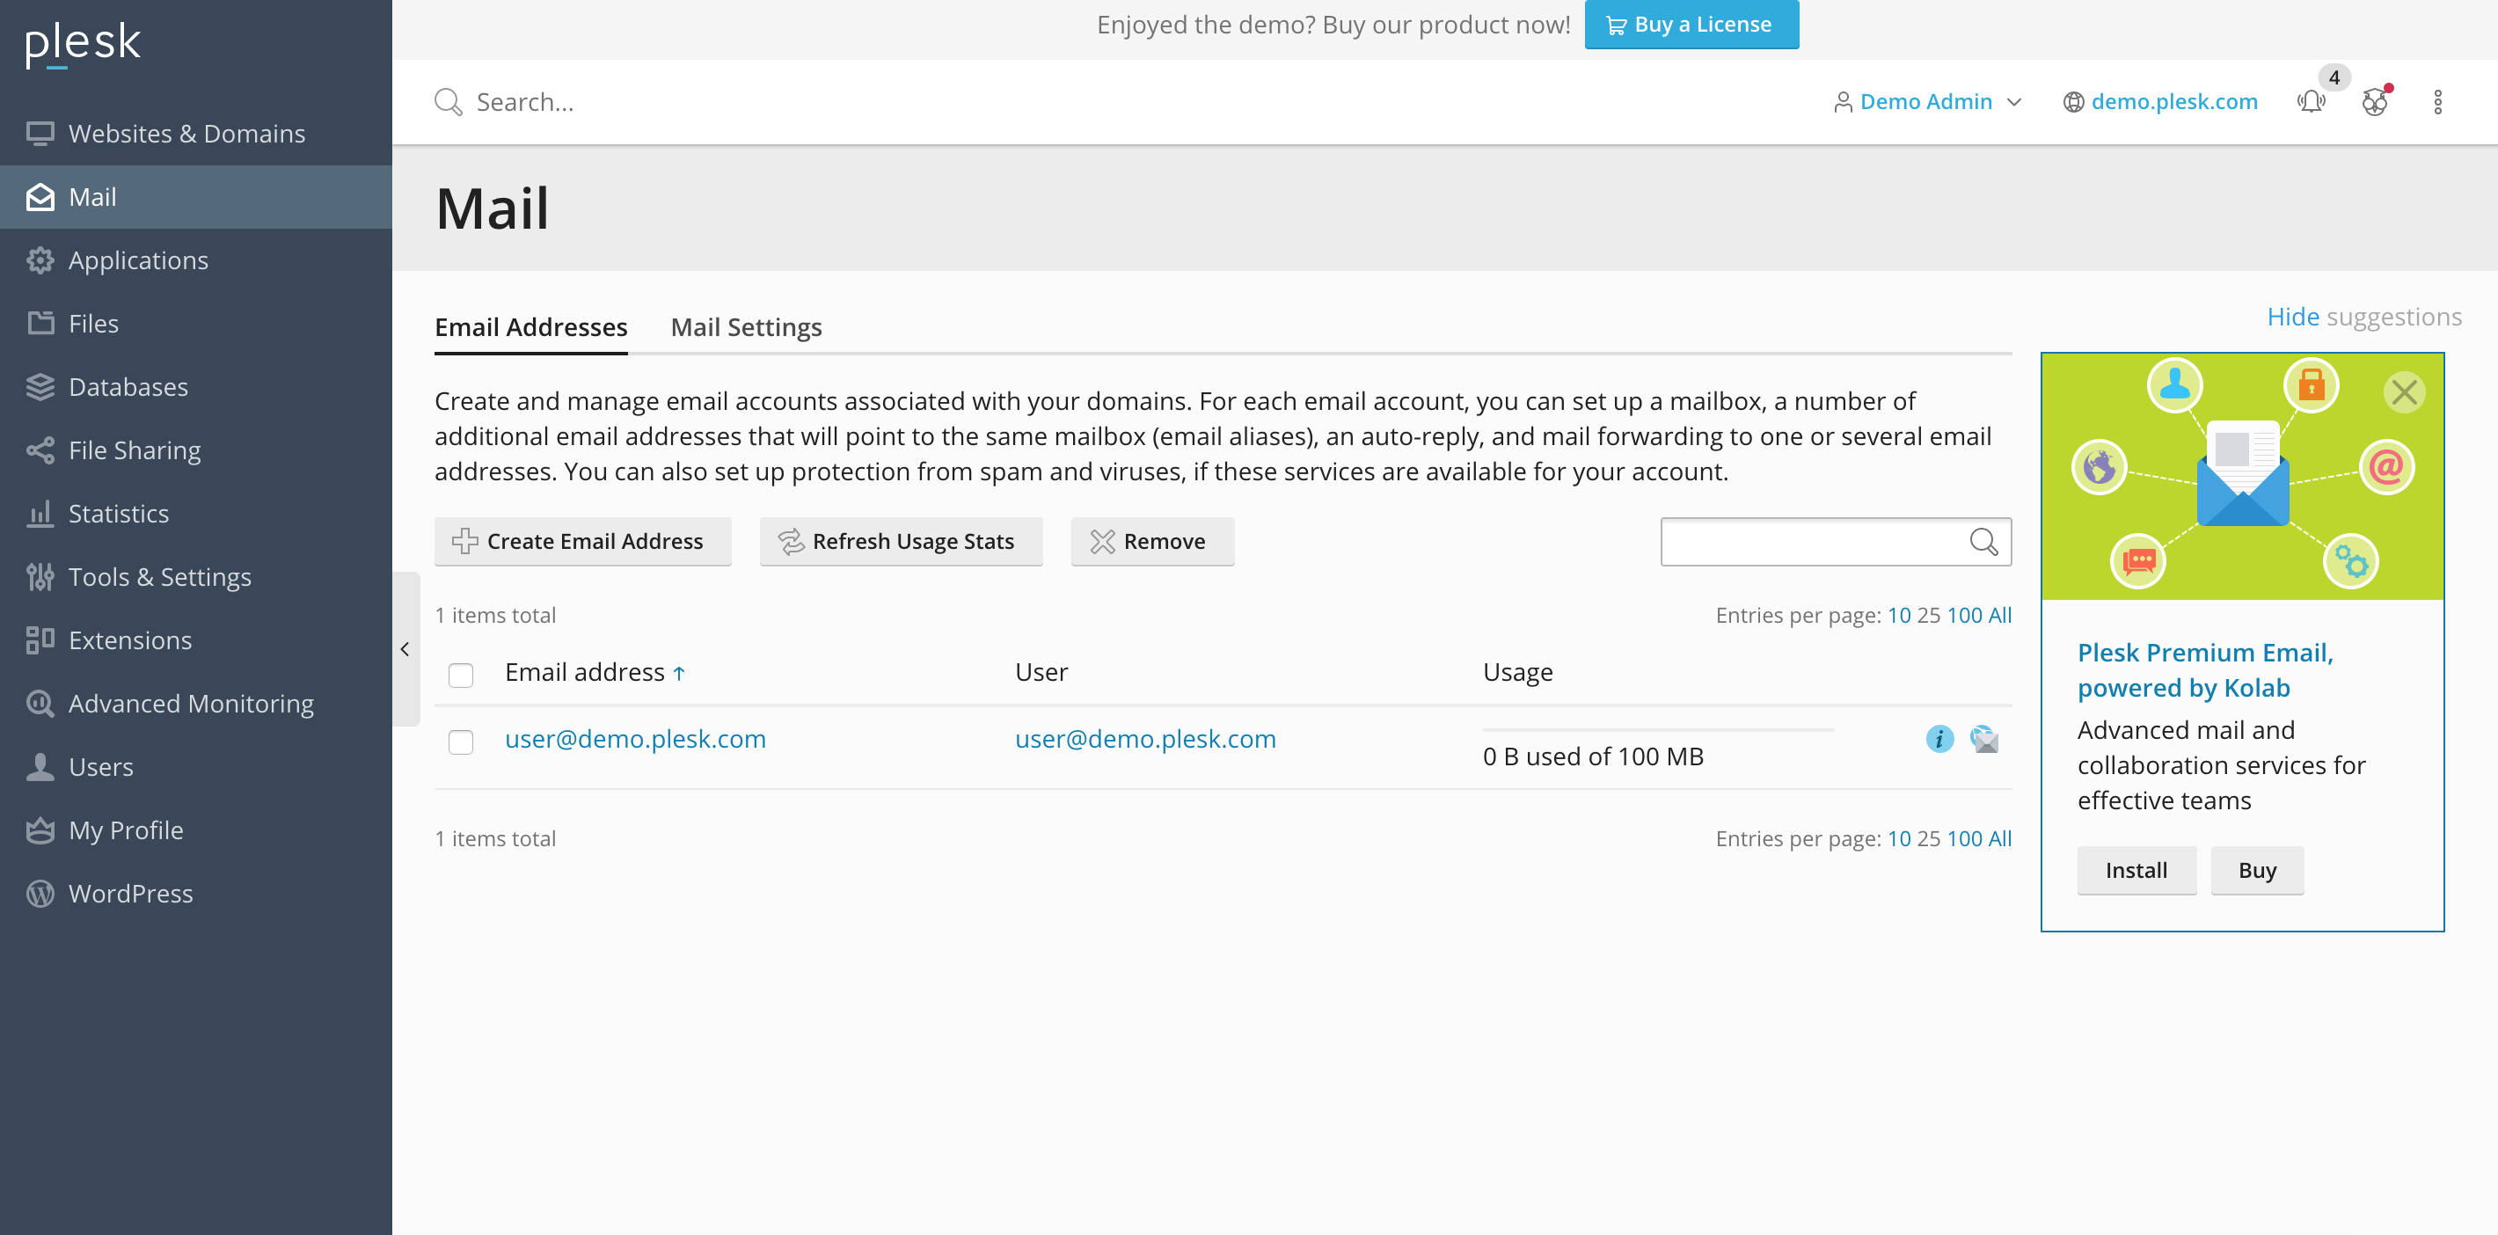Set top entries per page to 10
2498x1235 pixels.
pos(1898,615)
